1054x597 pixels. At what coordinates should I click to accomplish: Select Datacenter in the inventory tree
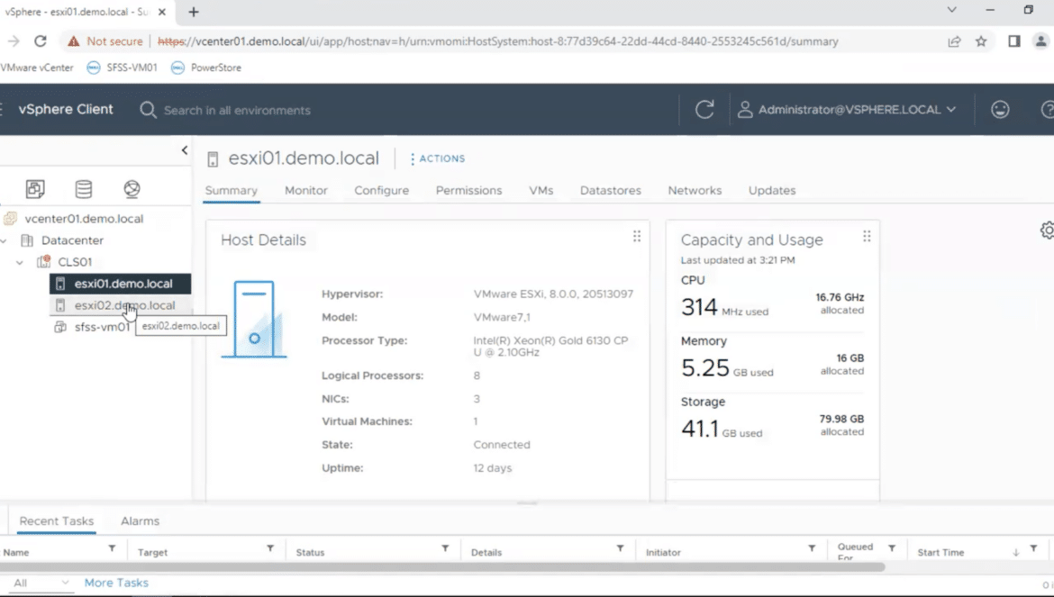pos(72,240)
